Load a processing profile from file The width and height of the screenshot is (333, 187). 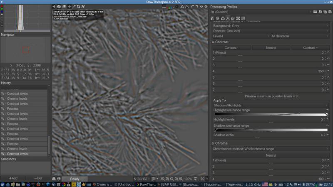[315, 12]
